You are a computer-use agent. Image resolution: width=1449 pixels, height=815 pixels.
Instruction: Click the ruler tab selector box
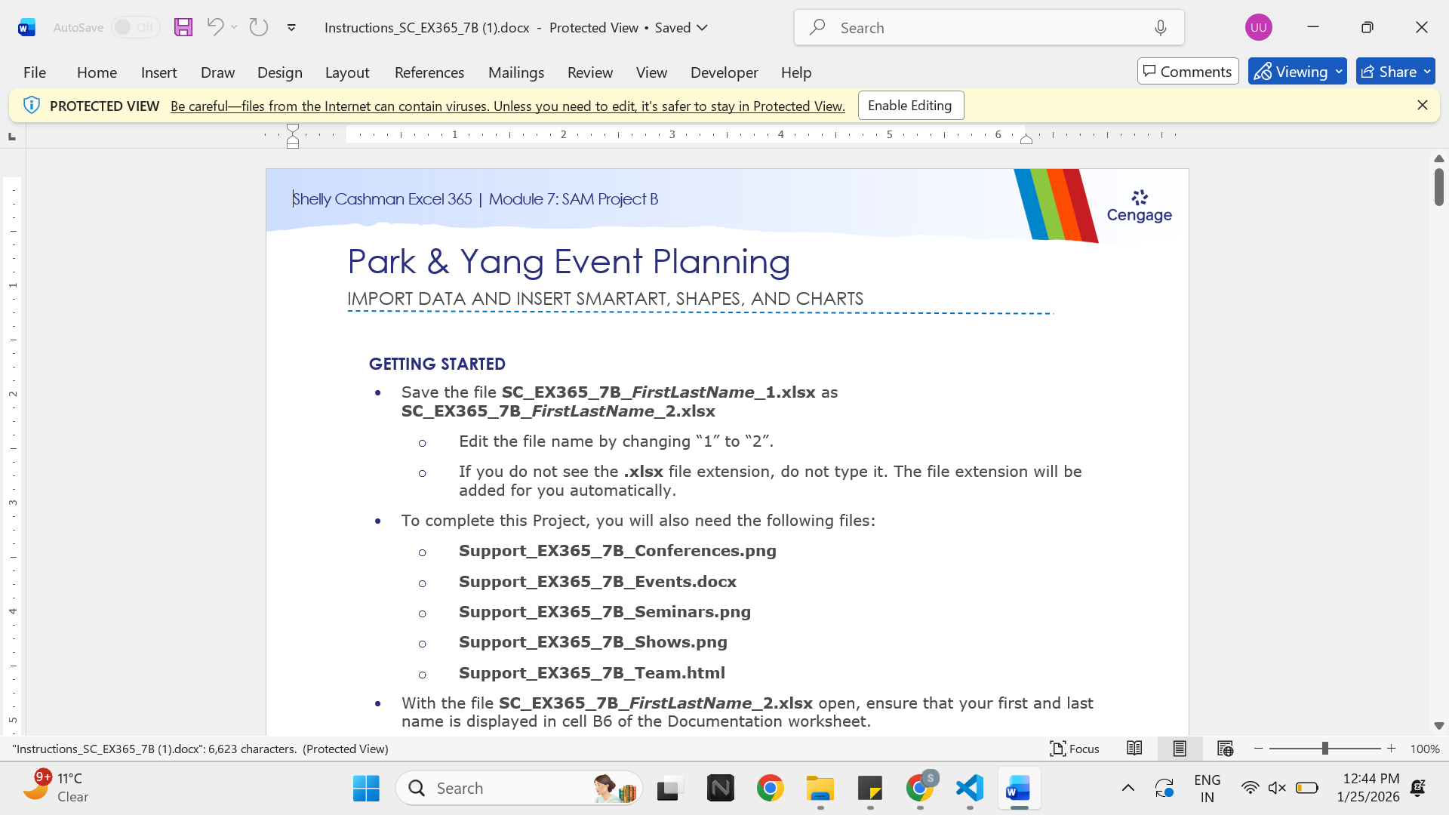[11, 136]
